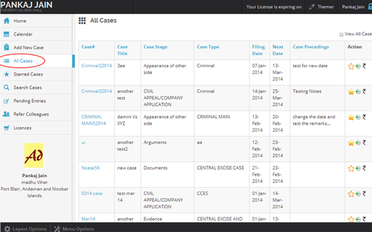Click rupee icon for Criminal22014
The image size is (372, 232).
pyautogui.click(x=364, y=66)
